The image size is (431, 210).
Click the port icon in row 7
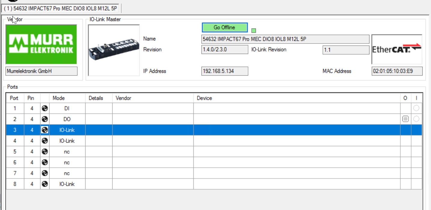[x=45, y=173]
